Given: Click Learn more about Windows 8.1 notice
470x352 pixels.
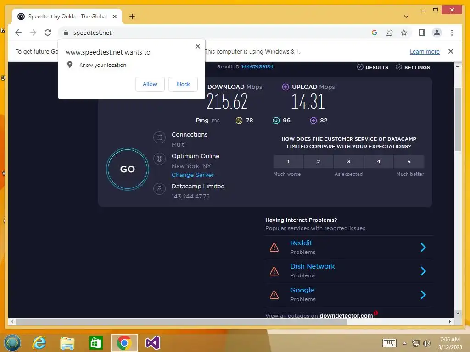Looking at the screenshot, I should coord(425,51).
